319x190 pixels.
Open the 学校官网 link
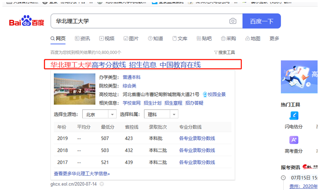point(131,103)
